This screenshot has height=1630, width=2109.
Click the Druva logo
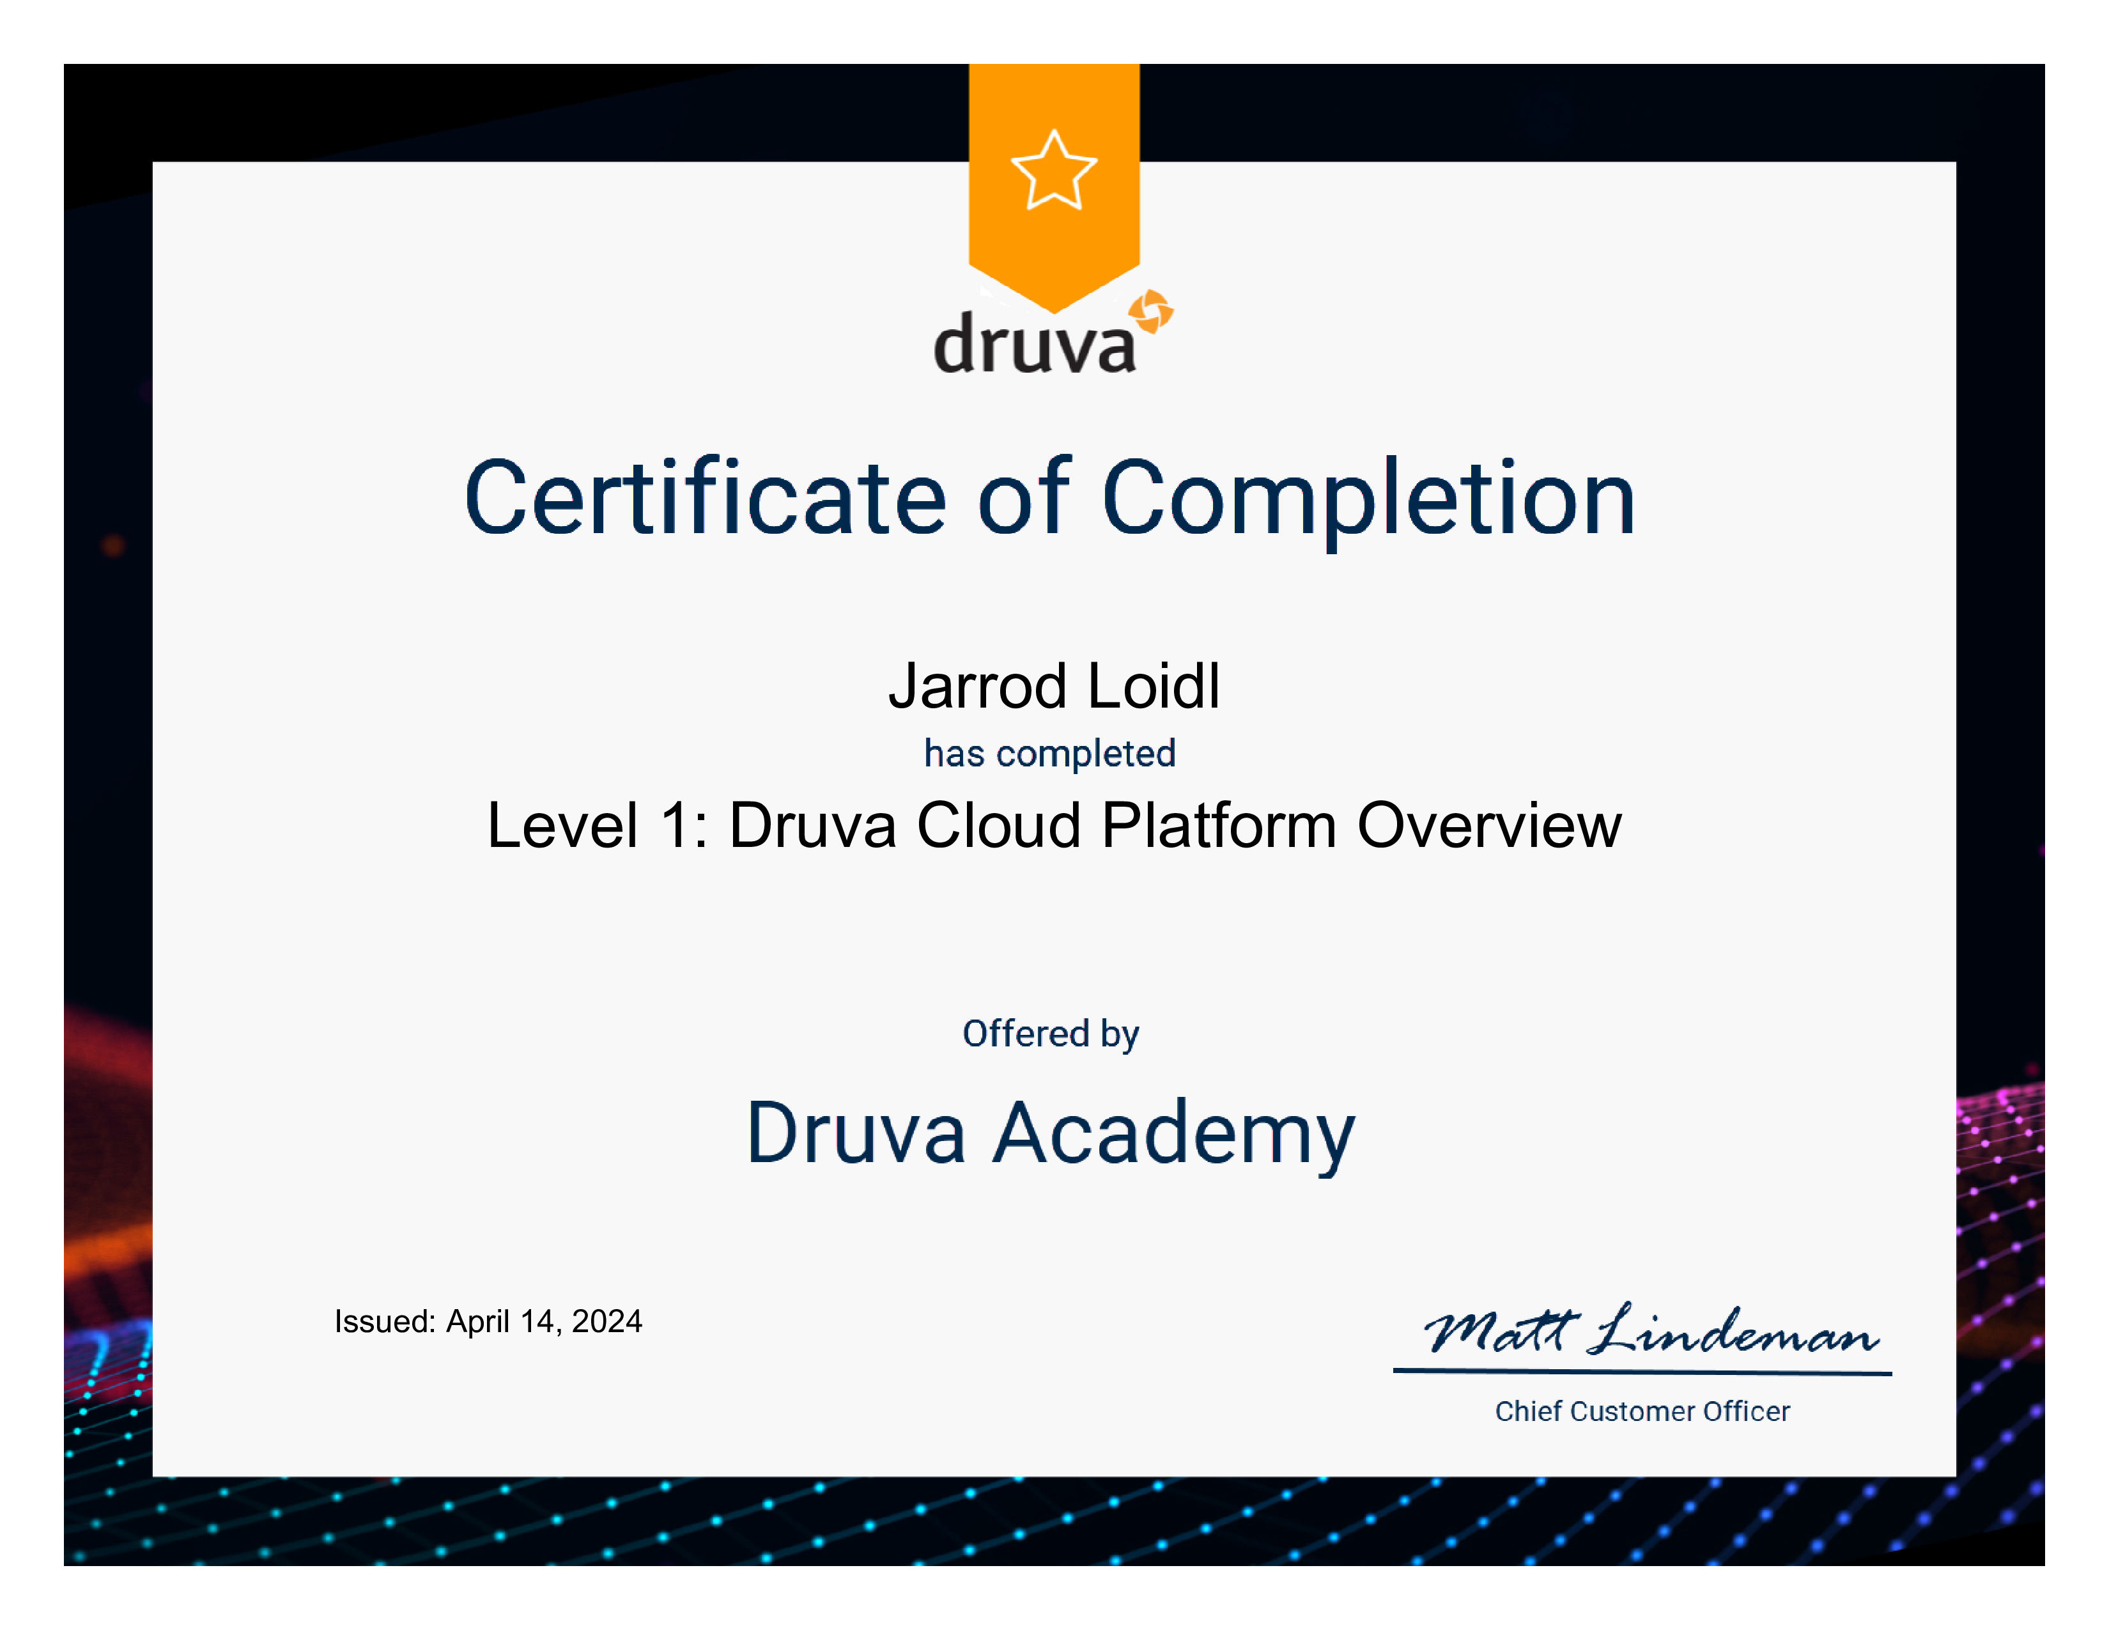pos(1053,331)
